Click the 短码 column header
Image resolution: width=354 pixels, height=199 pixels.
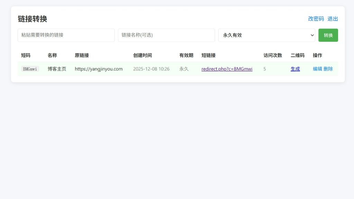26,55
